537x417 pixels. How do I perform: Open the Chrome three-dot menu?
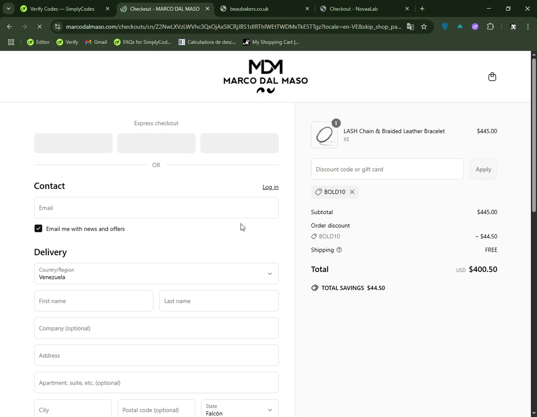[x=528, y=26]
